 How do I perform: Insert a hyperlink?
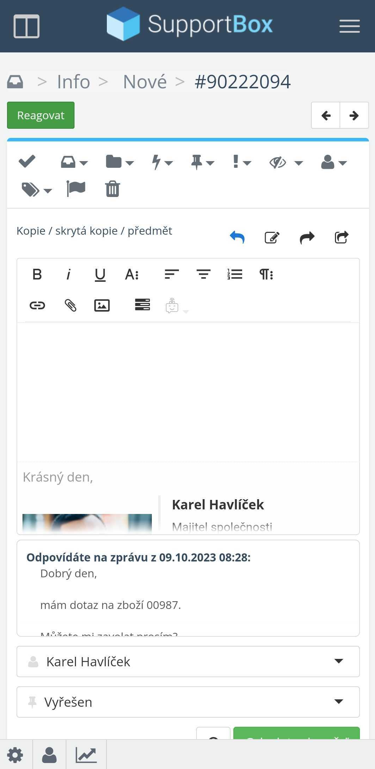click(37, 305)
